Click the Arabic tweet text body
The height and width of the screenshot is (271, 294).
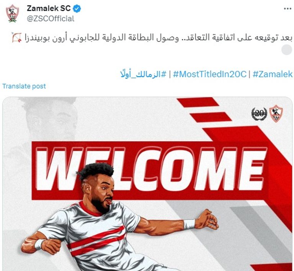pos(158,38)
